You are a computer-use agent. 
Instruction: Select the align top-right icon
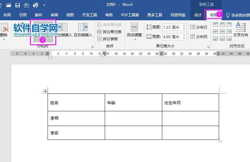coord(229,24)
